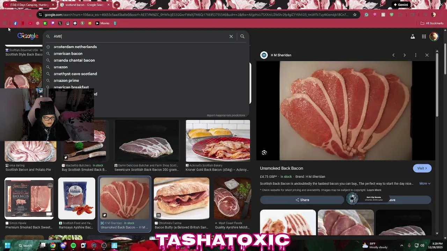Open Task View on the taskbar

coord(43,245)
